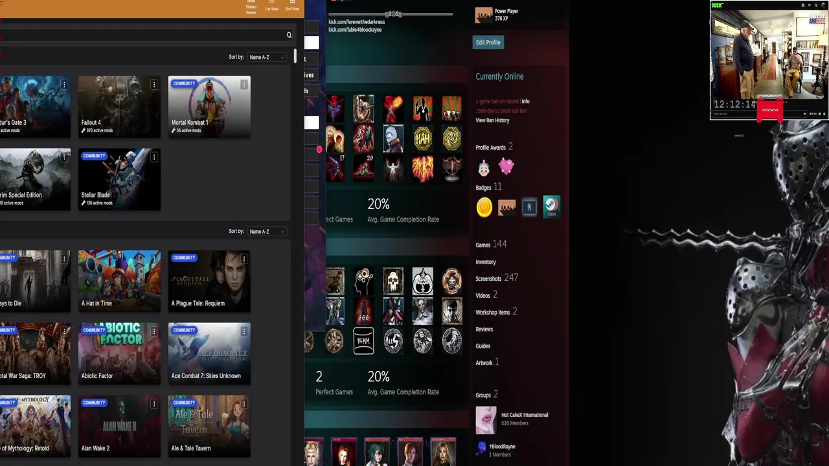The width and height of the screenshot is (829, 466).
Task: Open the Alan Wake 2 game card
Action: pos(119,426)
